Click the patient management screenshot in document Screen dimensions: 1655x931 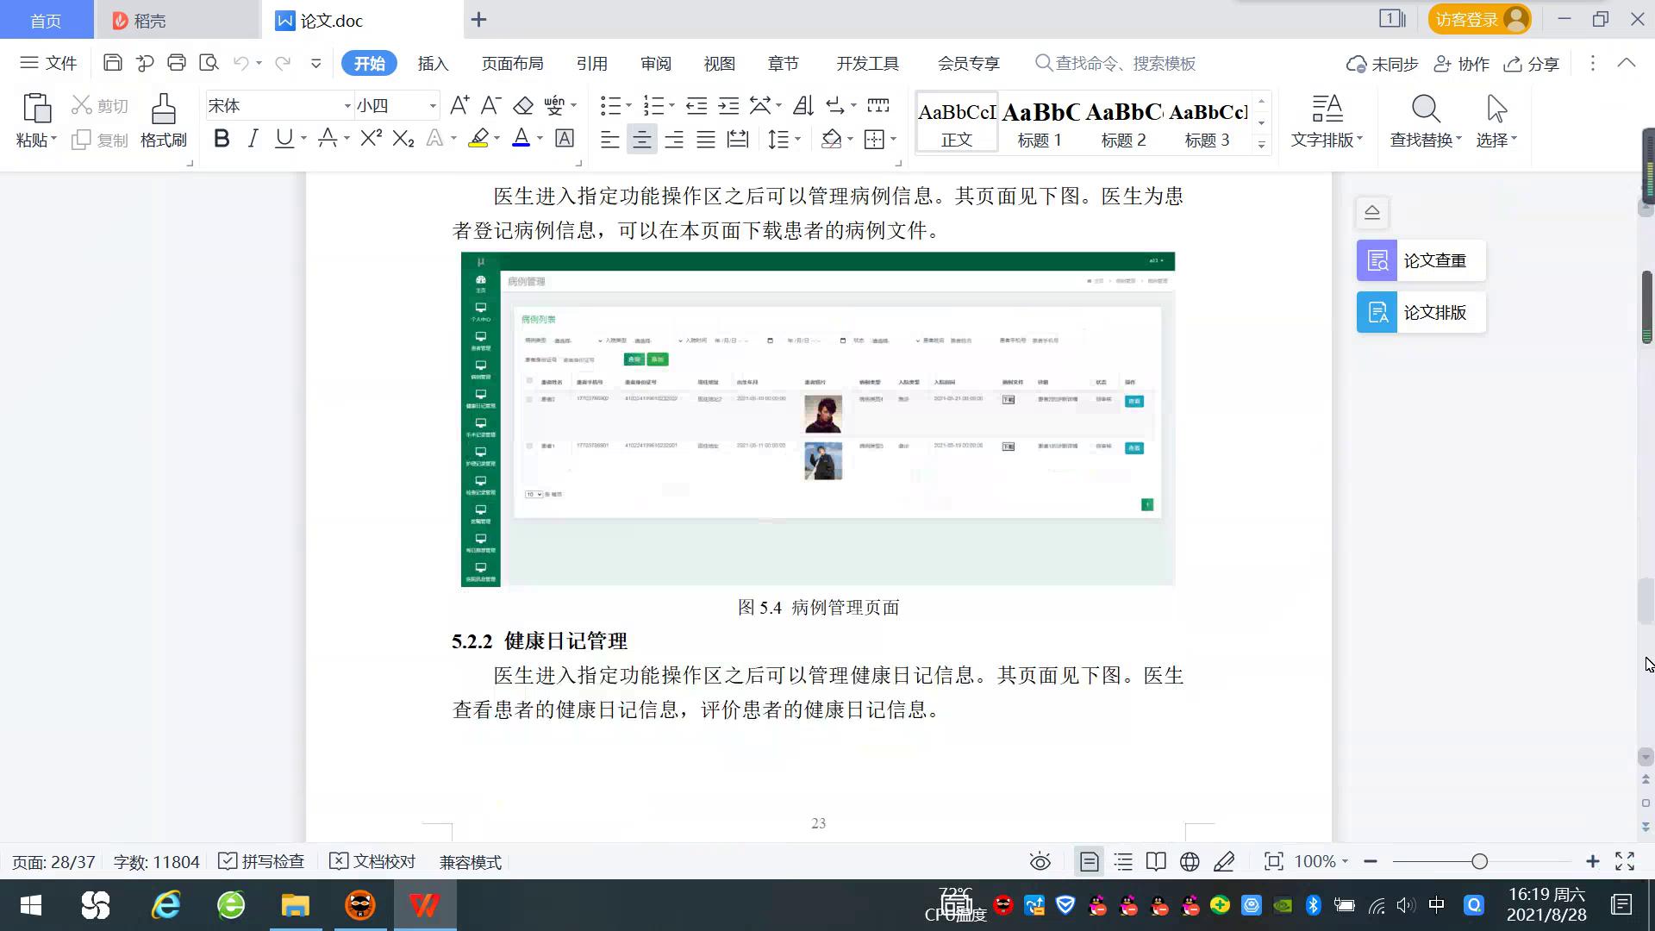click(817, 419)
